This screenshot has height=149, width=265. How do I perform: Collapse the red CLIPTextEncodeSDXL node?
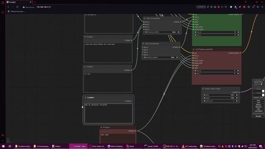point(193,50)
